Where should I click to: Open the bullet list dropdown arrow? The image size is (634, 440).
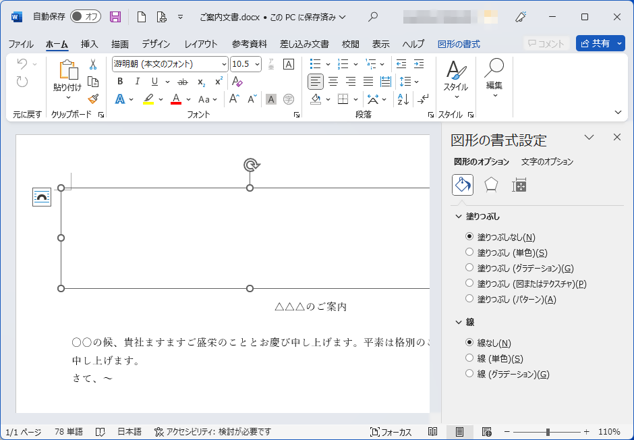tap(328, 63)
